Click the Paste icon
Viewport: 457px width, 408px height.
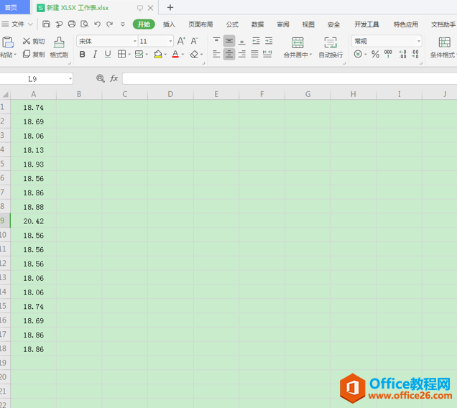click(8, 42)
